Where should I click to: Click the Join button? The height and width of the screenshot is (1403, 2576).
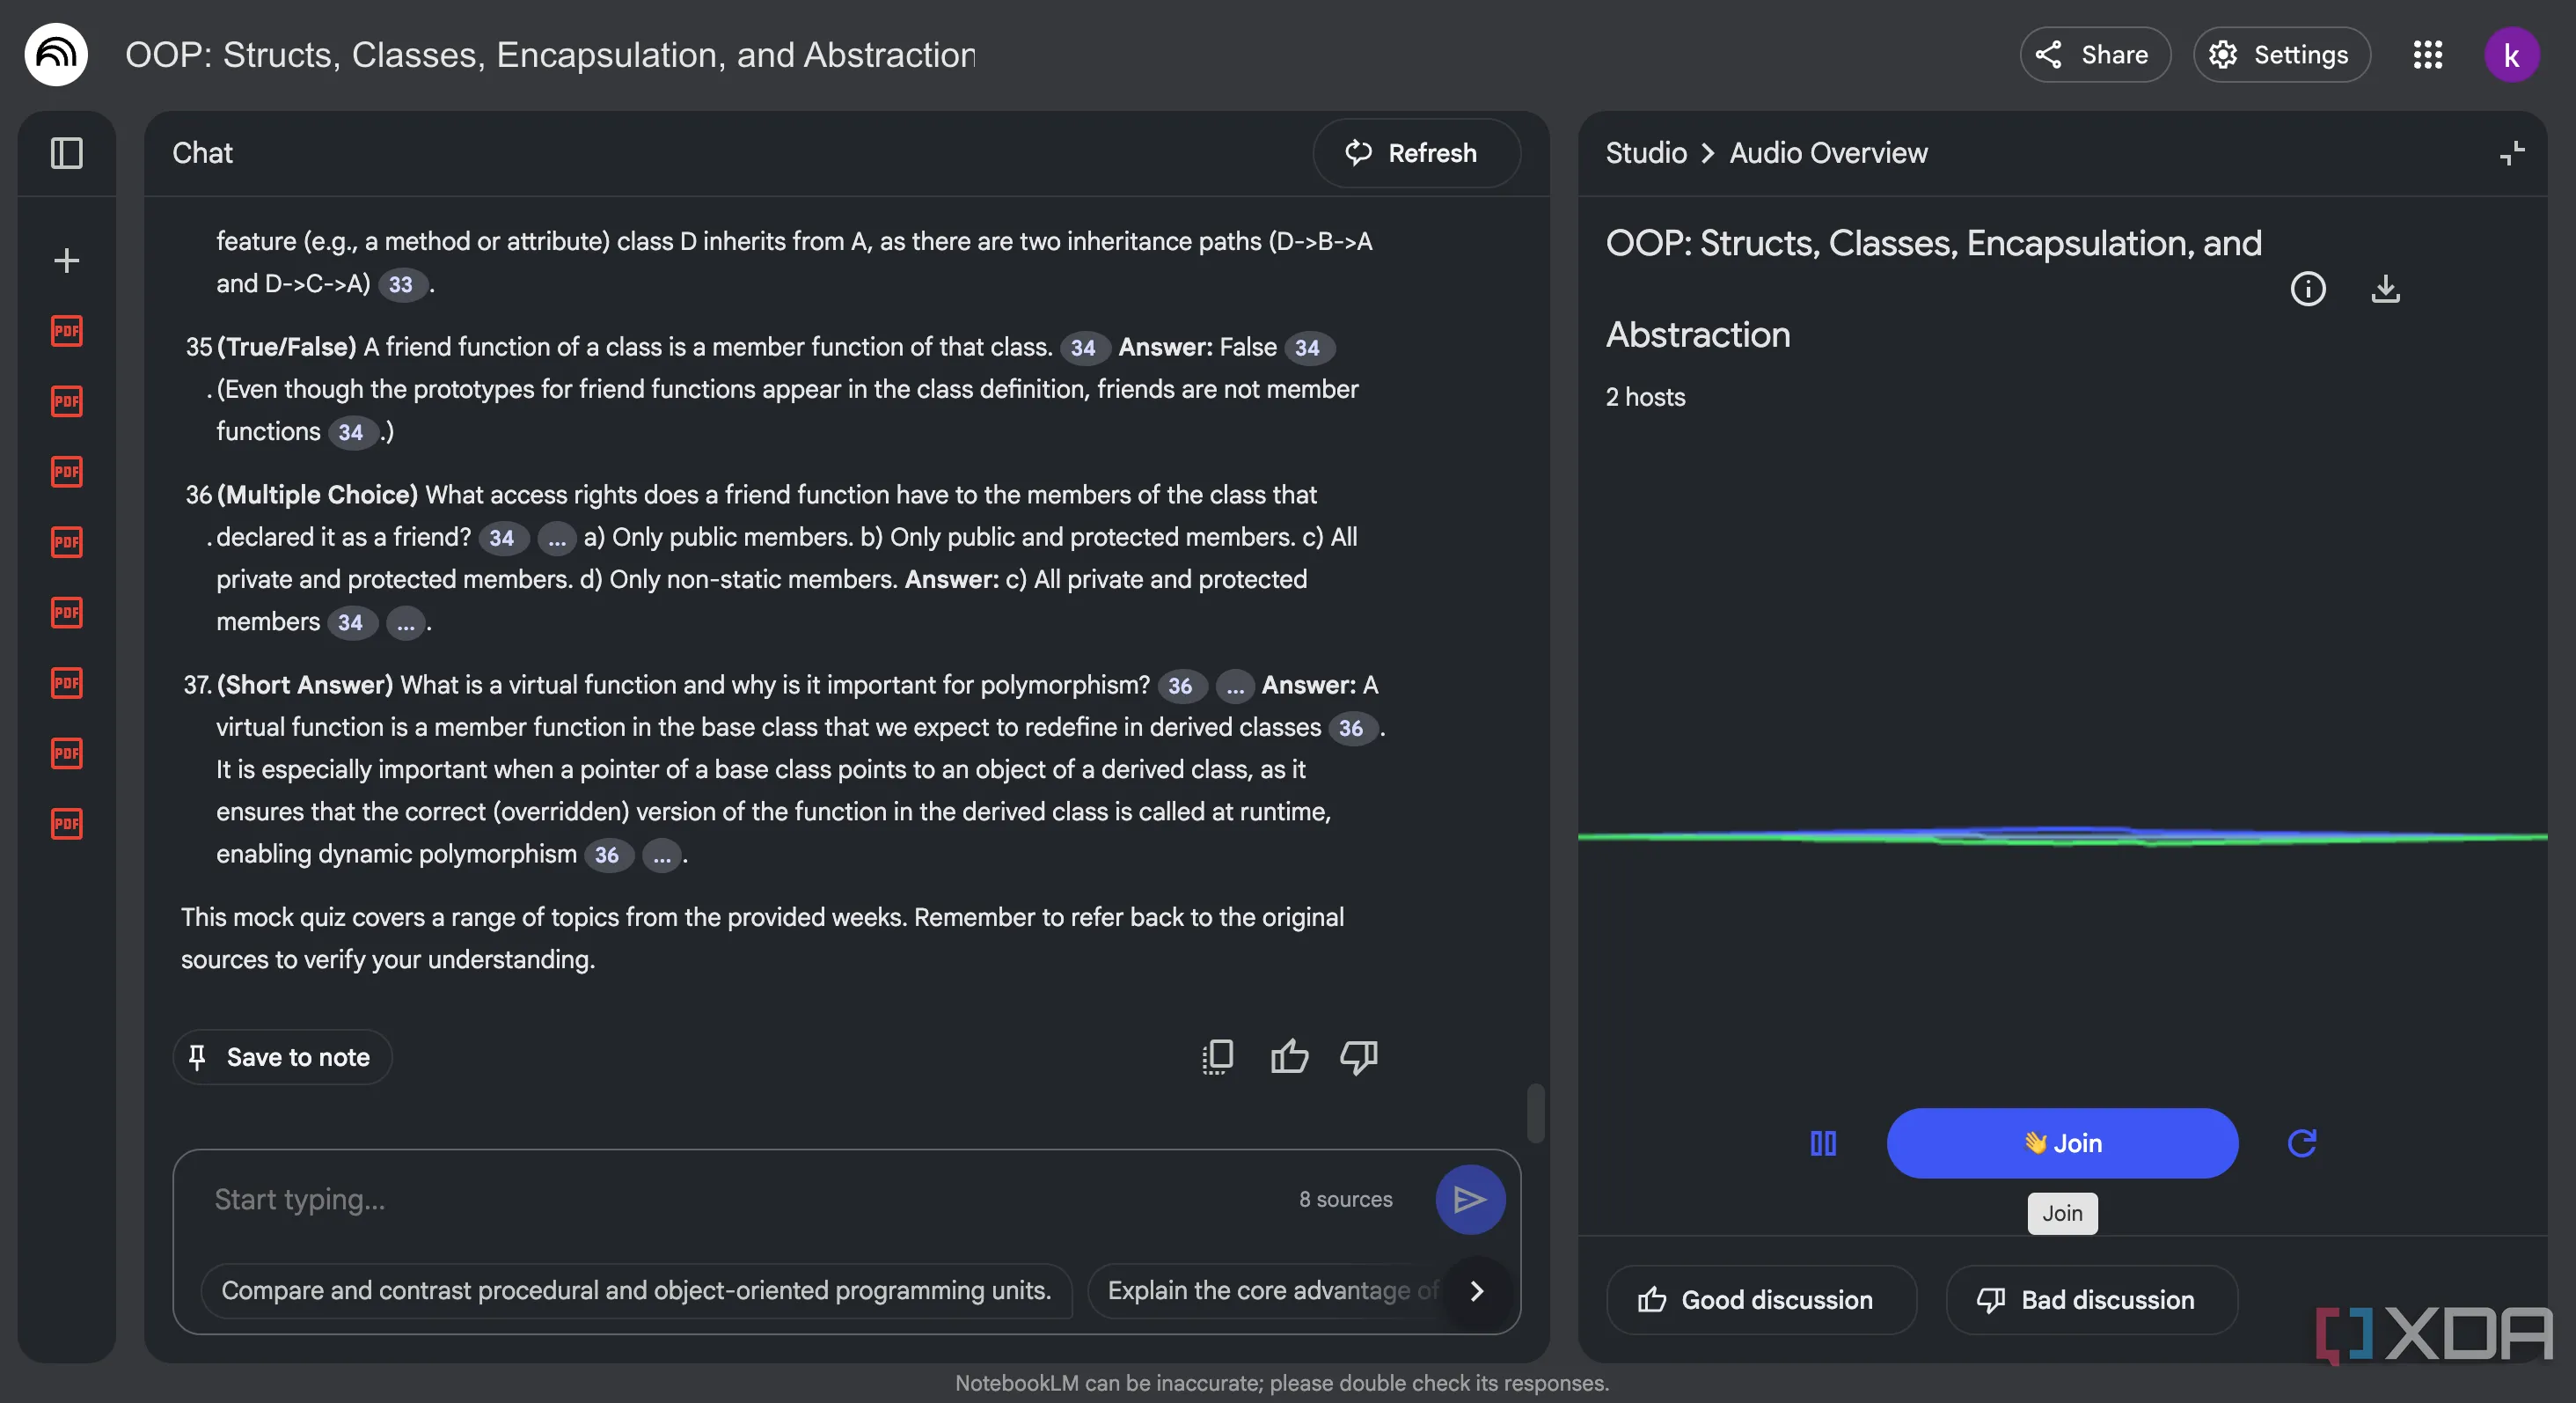click(2062, 1142)
